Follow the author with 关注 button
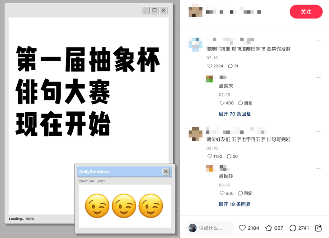Viewport: 329px width, 238px height. (306, 12)
